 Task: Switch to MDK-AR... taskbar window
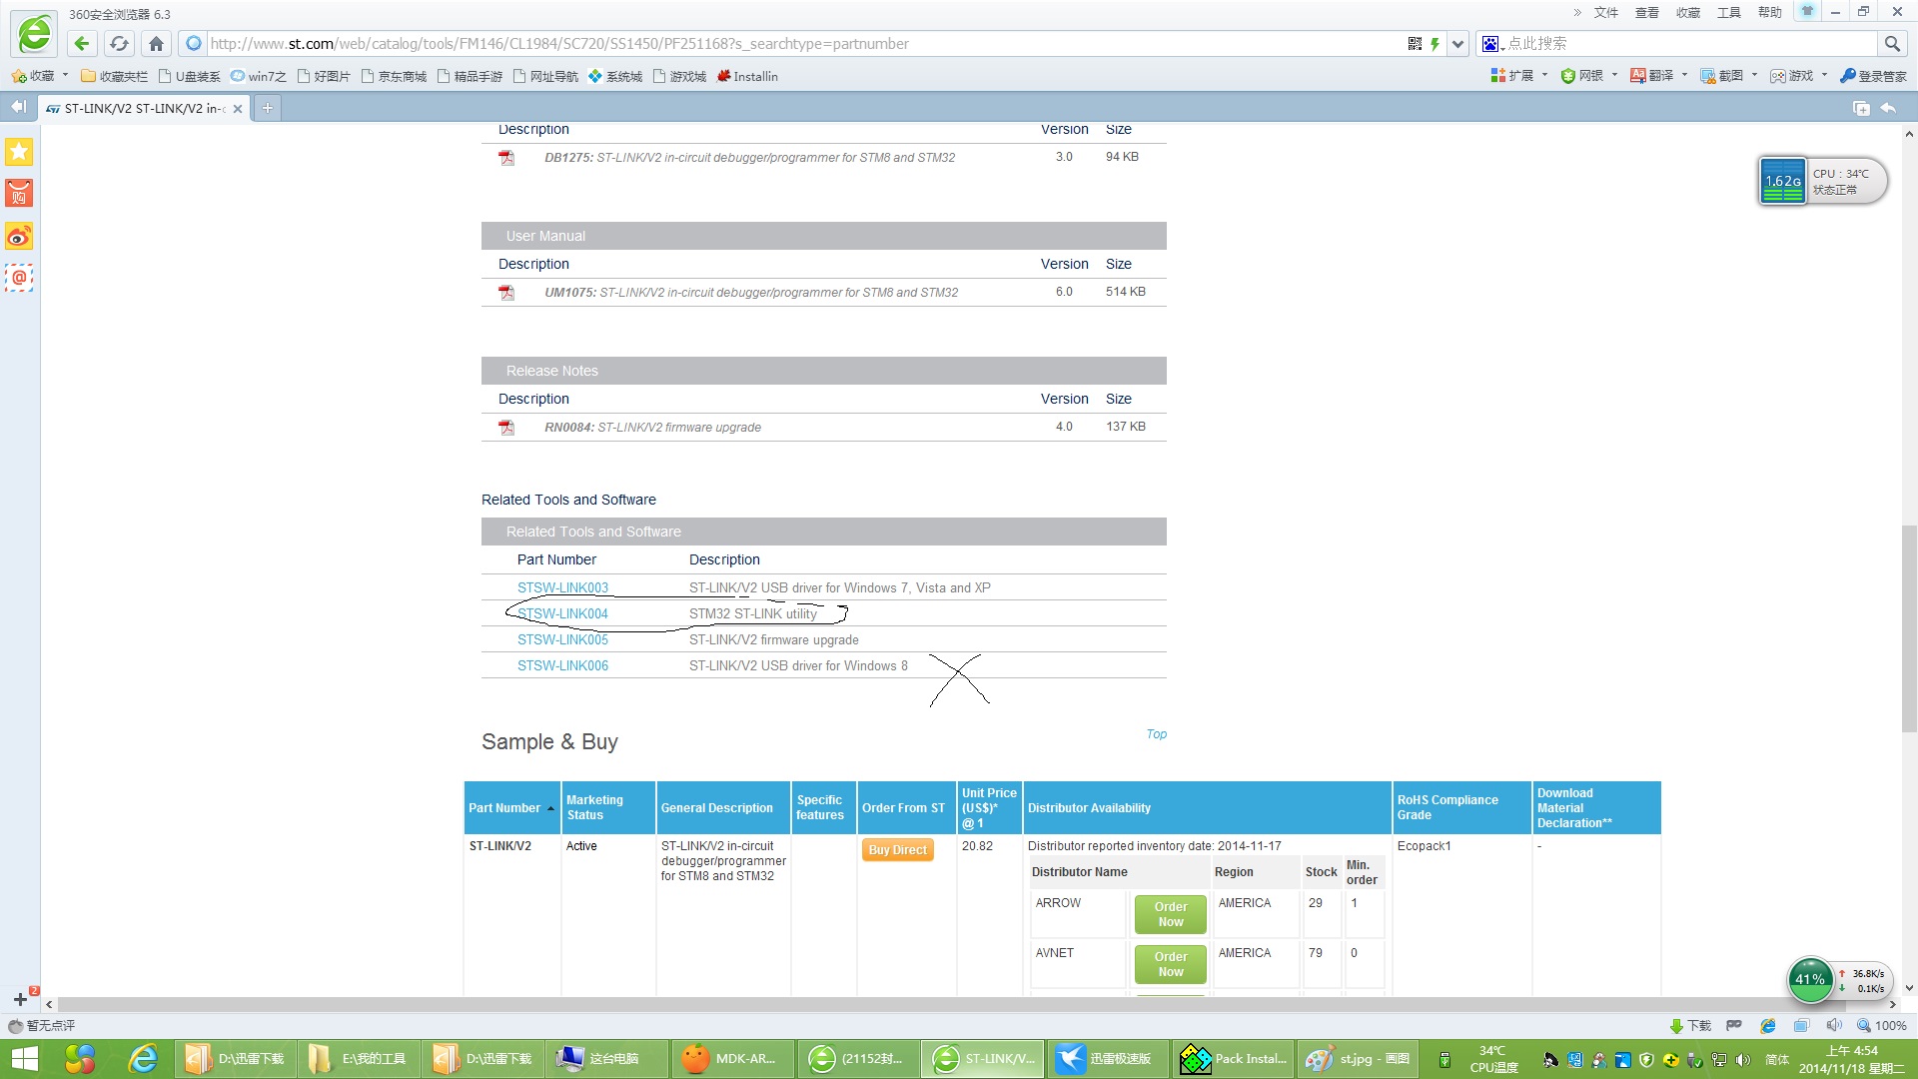pyautogui.click(x=731, y=1059)
